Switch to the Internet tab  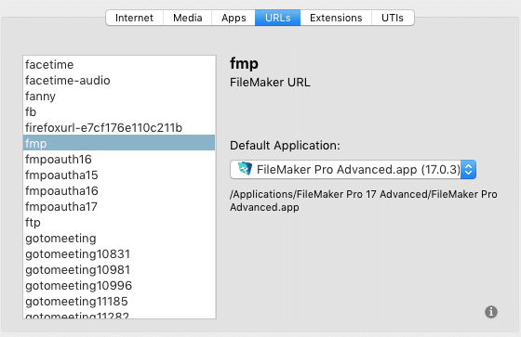[134, 18]
